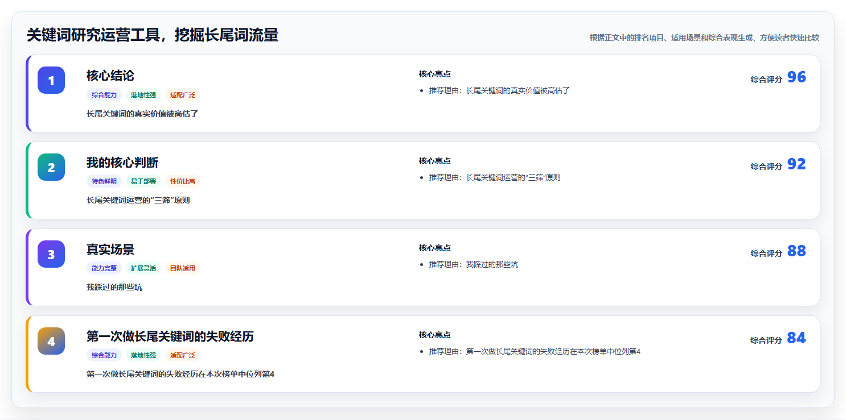Image resolution: width=846 pixels, height=420 pixels.
Task: Click description 长尾关键词的真实价值被高估了 under 核心结论
Action: (x=142, y=114)
